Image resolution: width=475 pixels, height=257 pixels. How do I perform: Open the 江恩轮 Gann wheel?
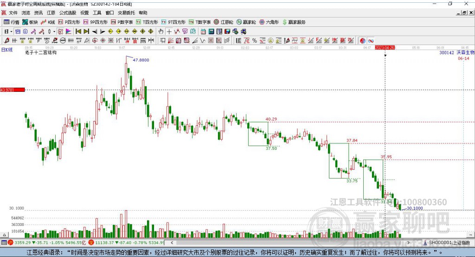(x=224, y=22)
